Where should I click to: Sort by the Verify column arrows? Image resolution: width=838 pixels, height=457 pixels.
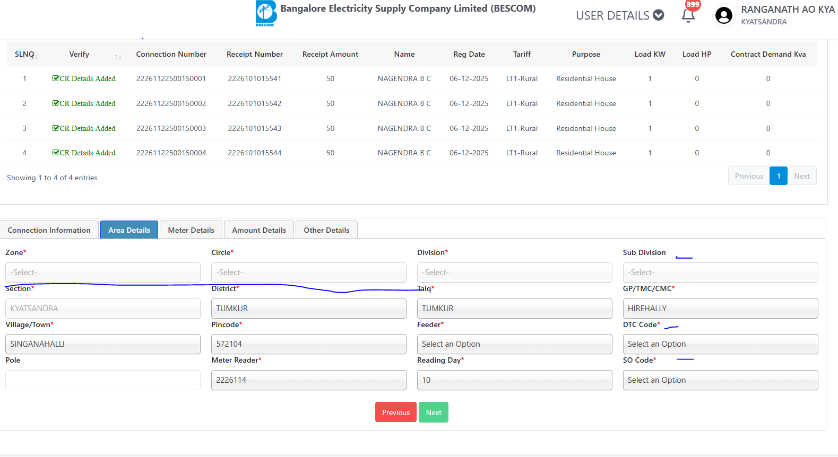[x=118, y=56]
